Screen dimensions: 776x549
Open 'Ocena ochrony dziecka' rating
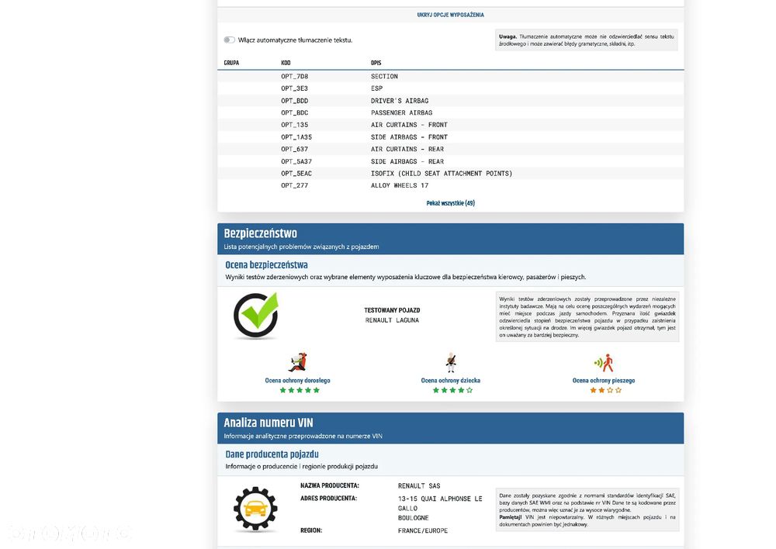click(x=450, y=380)
